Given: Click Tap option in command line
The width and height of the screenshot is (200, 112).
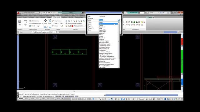Looking at the screenshot, I should (x=63, y=96).
